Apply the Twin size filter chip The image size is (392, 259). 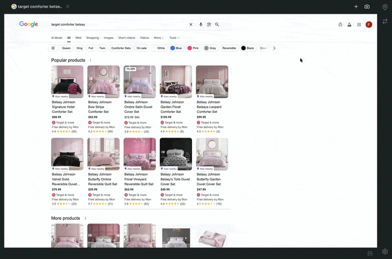tap(102, 48)
